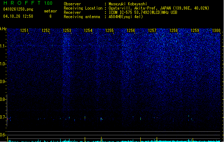Click the 1254 time marker
Screen dimensions: 224x142
88,31
